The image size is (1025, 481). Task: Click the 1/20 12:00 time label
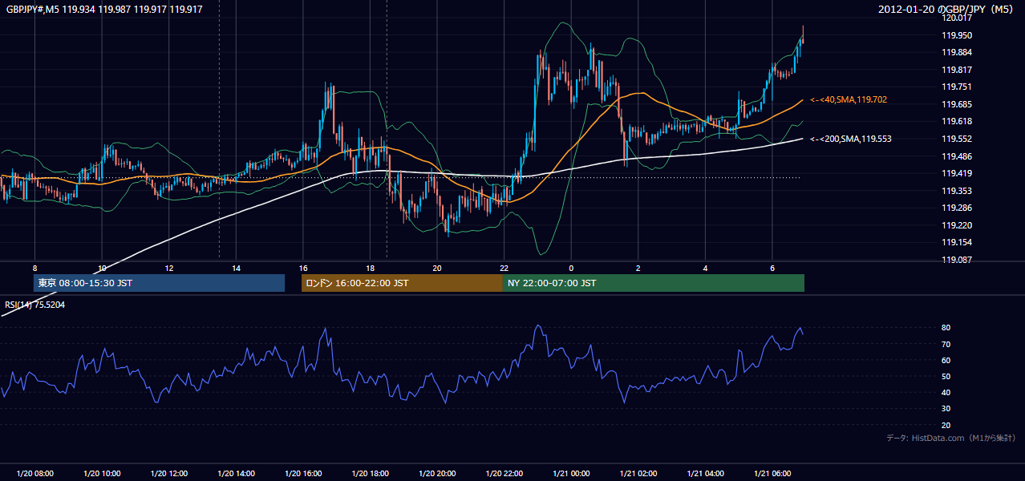168,474
